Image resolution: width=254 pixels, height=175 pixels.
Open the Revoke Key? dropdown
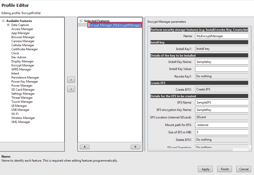[x=222, y=76]
